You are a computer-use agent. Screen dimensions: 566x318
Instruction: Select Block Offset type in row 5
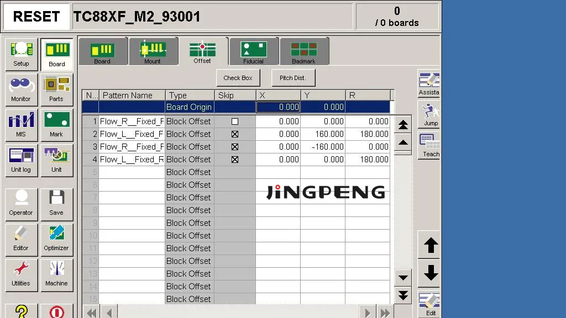[190, 172]
